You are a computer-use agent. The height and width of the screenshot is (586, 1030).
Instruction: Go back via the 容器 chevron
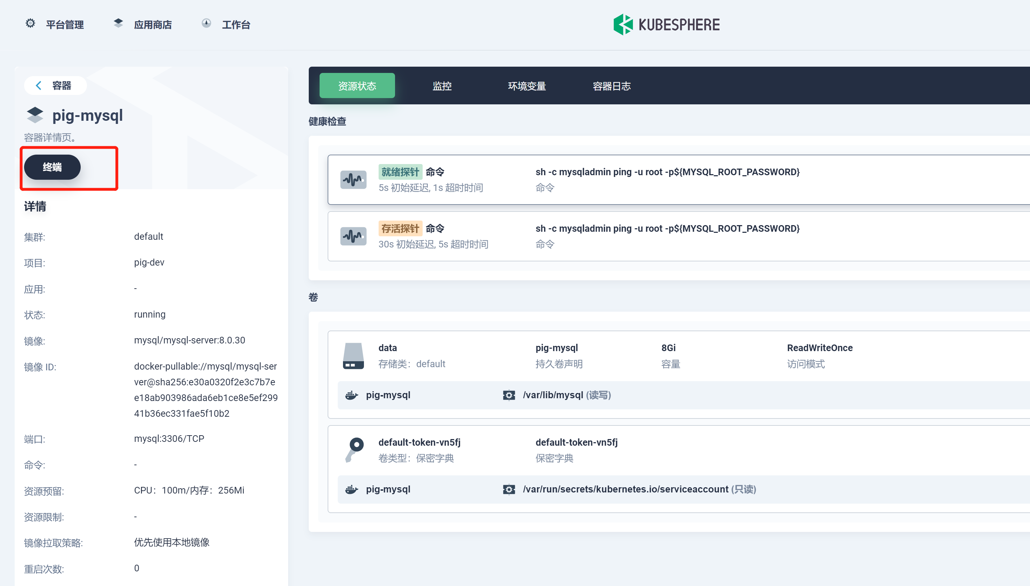tap(39, 85)
